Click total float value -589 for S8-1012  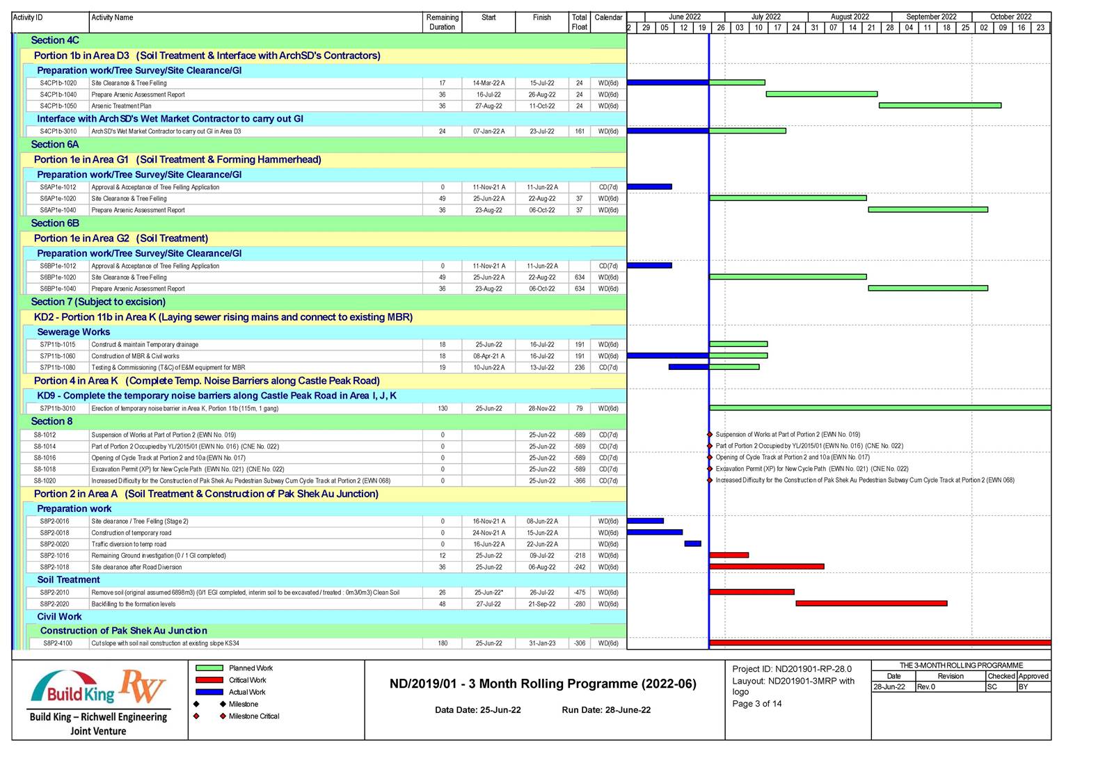pyautogui.click(x=580, y=435)
